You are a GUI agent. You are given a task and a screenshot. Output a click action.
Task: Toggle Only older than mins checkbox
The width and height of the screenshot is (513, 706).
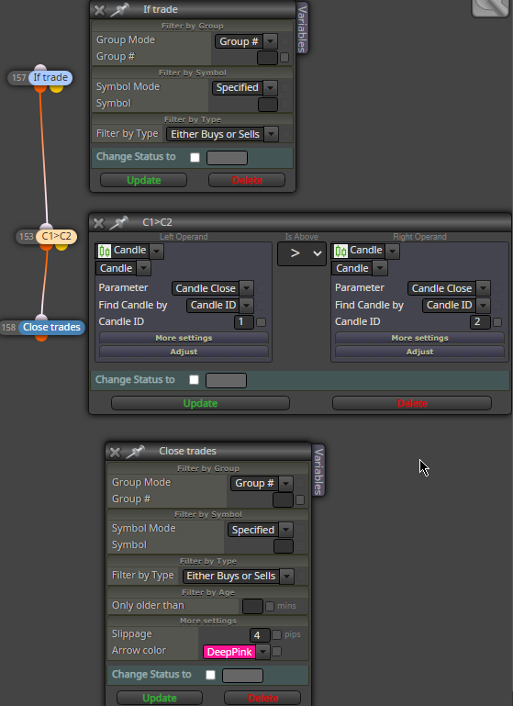coord(270,607)
